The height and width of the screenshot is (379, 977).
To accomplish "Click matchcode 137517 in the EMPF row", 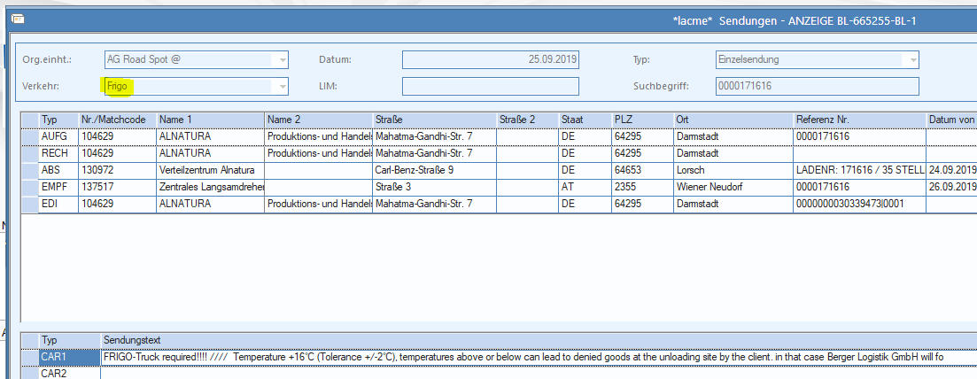I will (117, 187).
